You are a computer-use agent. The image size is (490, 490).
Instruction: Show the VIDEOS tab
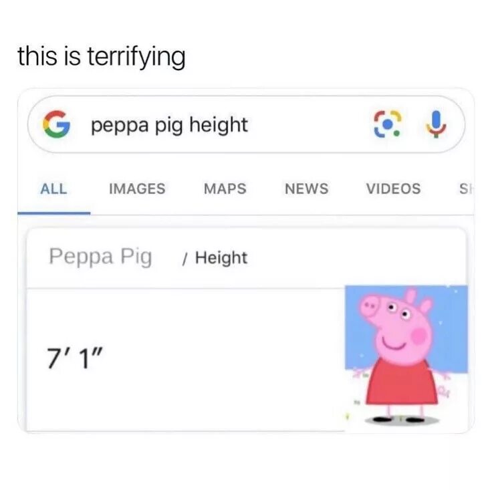394,189
